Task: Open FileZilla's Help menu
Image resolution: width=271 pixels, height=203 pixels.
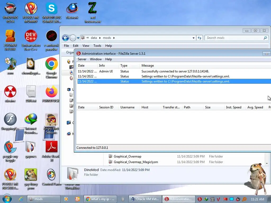Action: (109, 59)
